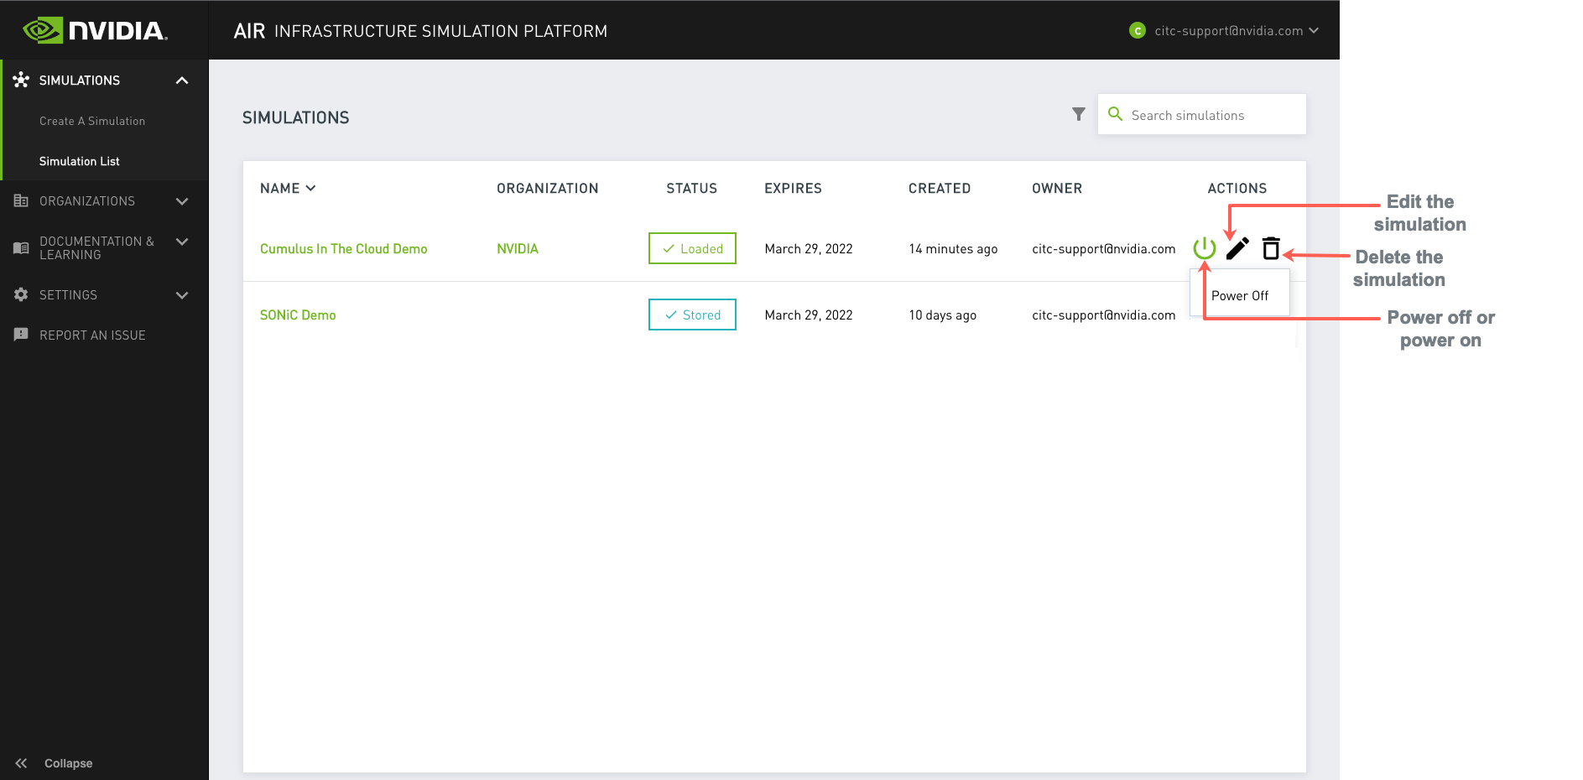Open the simulations filter funnel icon
Viewport: 1583px width, 780px height.
pos(1079,114)
